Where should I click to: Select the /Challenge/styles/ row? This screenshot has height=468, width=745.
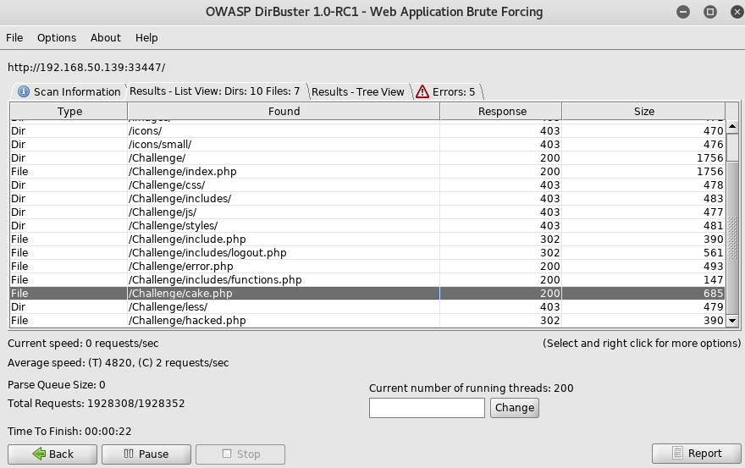point(367,226)
